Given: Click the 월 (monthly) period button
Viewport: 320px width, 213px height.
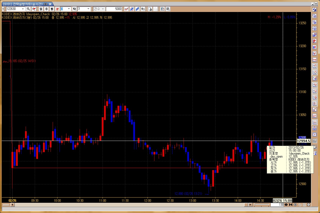Looking at the screenshot, I should click(x=52, y=9).
